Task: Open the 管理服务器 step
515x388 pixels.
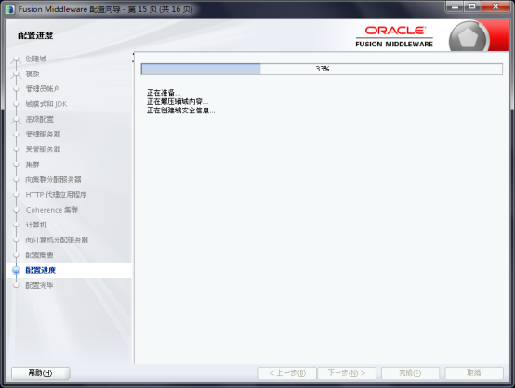Action: click(43, 135)
